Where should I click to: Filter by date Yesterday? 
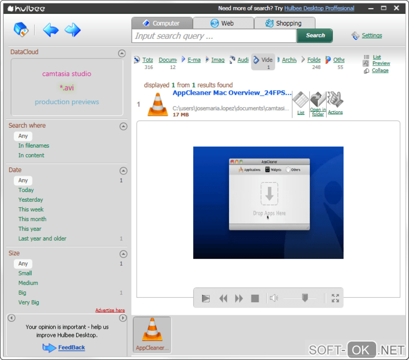pos(30,200)
